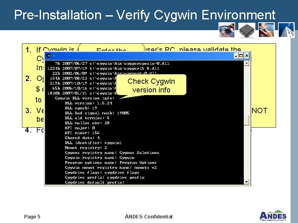Image resolution: width=298 pixels, height=223 pixels.
Task: Click the terminal scrollbar down arrow
Action: coord(247,182)
